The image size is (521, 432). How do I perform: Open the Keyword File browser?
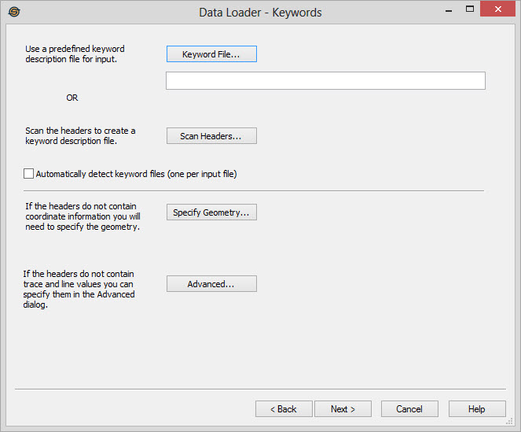(x=211, y=54)
